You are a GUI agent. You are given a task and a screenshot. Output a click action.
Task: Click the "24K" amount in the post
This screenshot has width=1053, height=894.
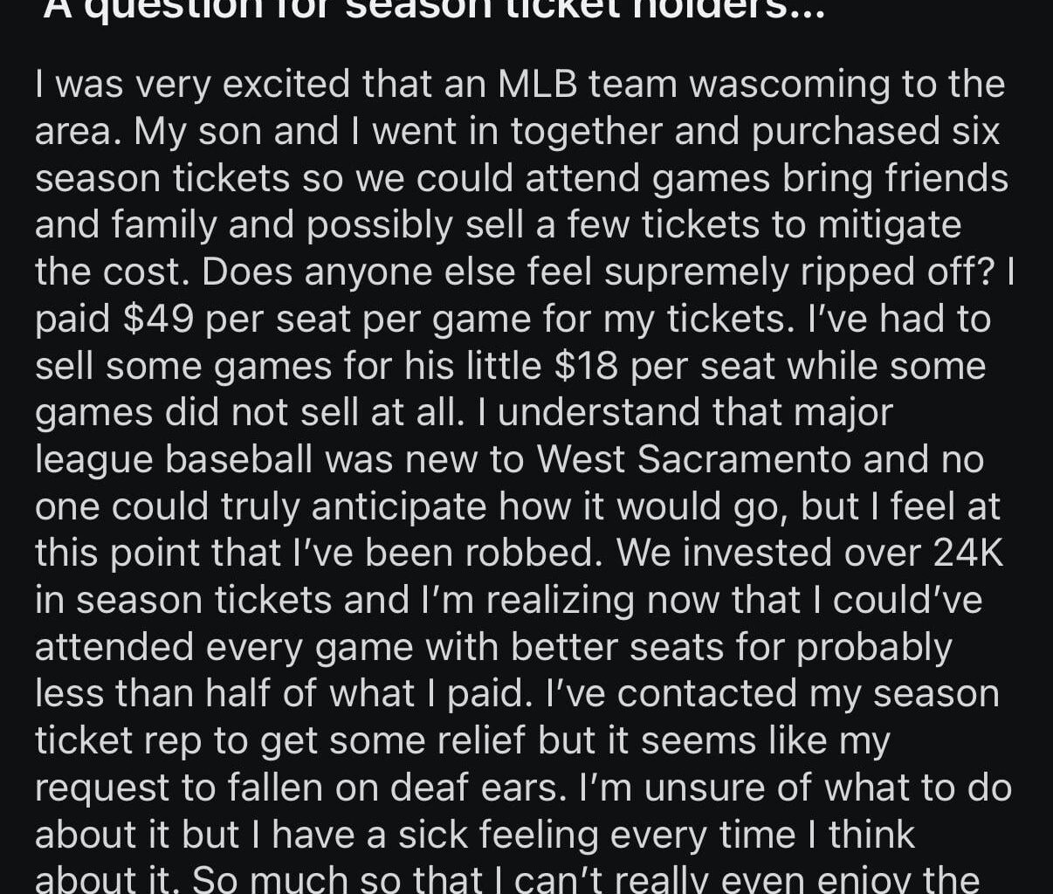click(967, 553)
